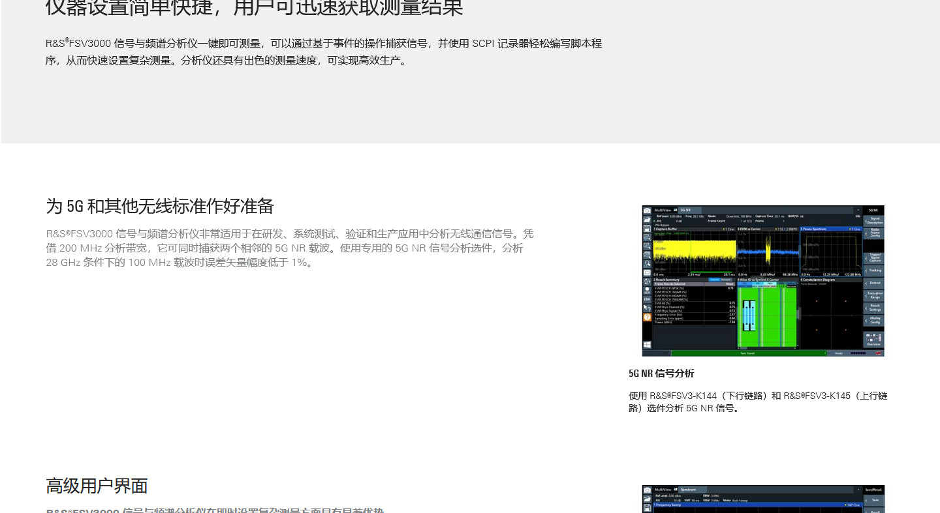The width and height of the screenshot is (940, 513).
Task: Select the MultiView tab in 5G NR image
Action: tap(663, 210)
